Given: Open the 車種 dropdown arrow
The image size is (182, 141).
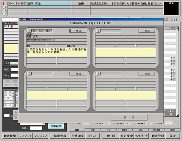Looking at the screenshot, I should point(14,92).
